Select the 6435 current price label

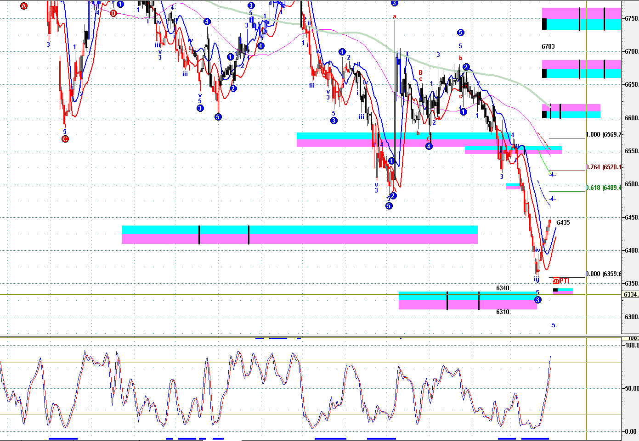click(563, 223)
